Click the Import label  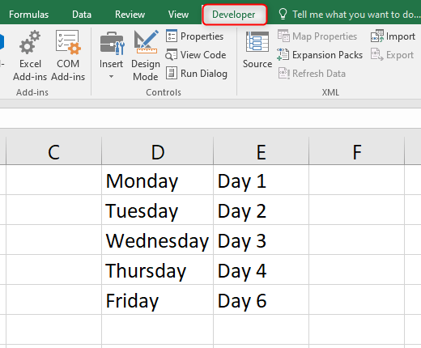point(401,36)
